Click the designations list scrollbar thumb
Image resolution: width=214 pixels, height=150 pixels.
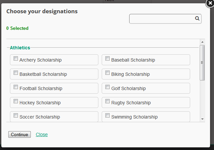202,63
